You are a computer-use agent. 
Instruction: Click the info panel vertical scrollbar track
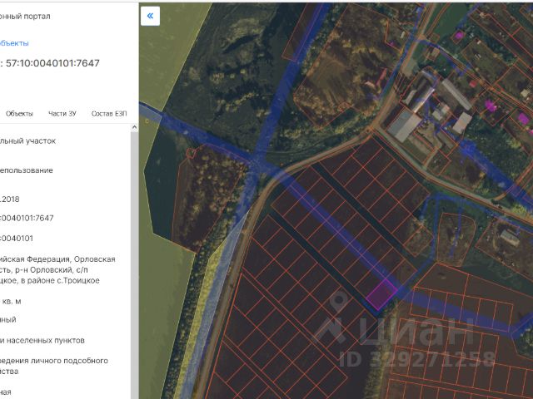click(x=134, y=264)
